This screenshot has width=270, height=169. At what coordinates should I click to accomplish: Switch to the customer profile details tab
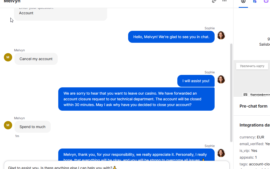click(x=243, y=1)
